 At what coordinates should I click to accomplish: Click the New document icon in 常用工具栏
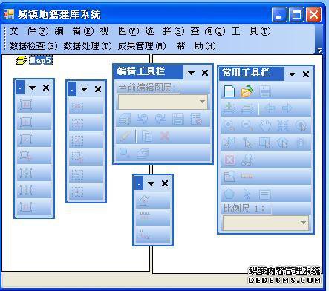pyautogui.click(x=229, y=91)
